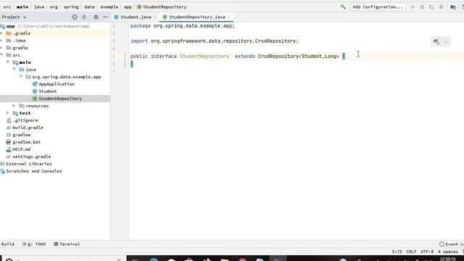Expand the gradle folder
This screenshot has height=261, width=464.
click(1, 48)
